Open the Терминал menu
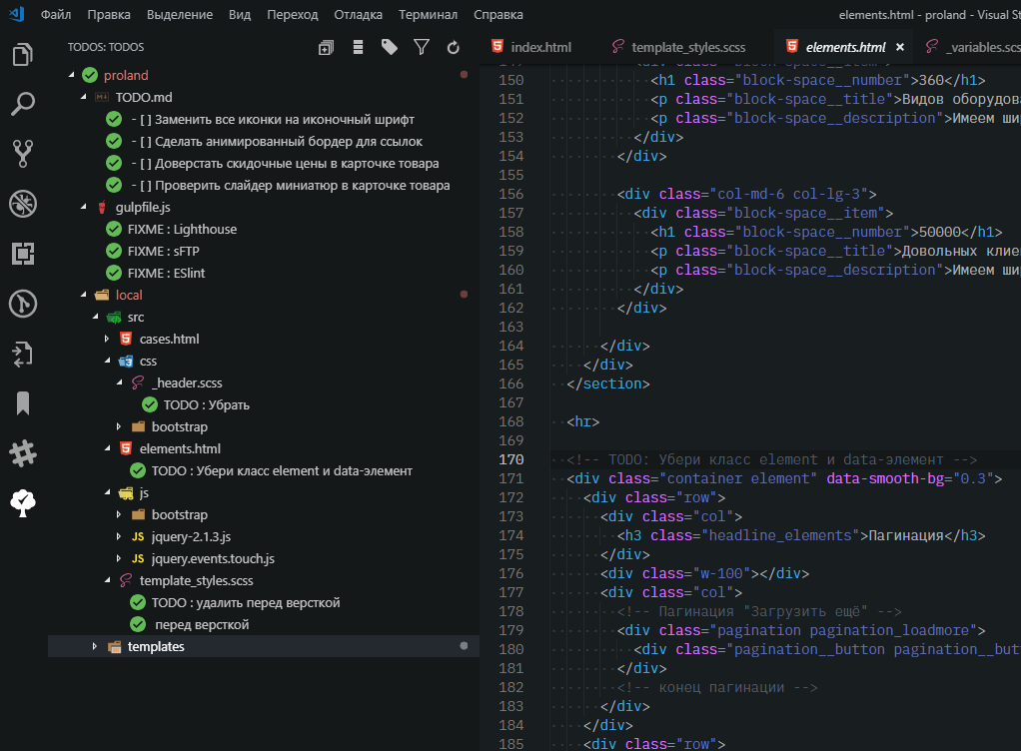 point(428,15)
